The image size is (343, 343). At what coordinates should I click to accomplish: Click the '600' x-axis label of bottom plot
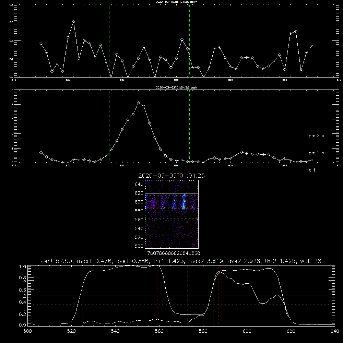click(x=247, y=331)
